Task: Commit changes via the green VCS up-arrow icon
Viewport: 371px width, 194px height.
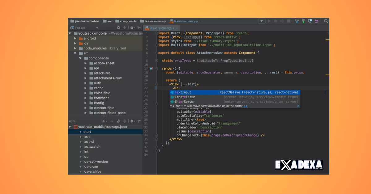Action: tap(304, 21)
